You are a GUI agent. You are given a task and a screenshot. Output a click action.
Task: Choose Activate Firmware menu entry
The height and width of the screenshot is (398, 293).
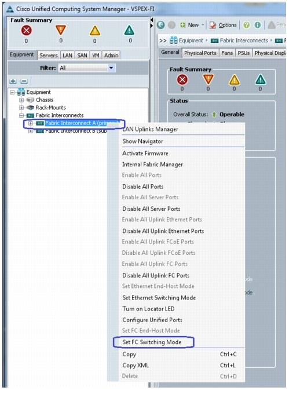[182, 154]
